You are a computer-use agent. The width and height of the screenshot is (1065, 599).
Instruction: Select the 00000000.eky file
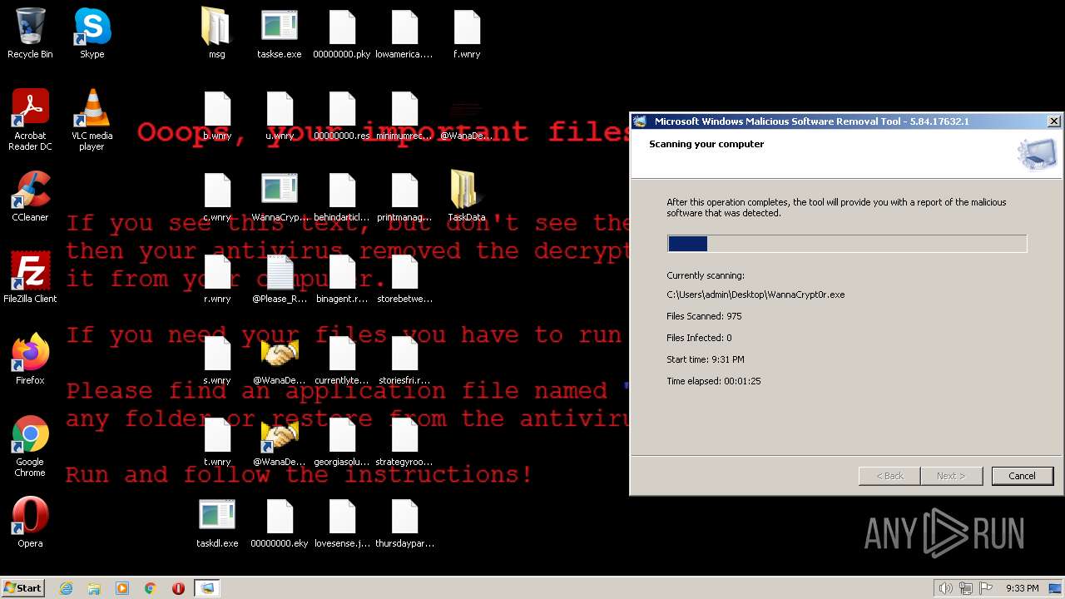coord(280,522)
